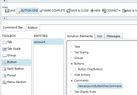Viewport: 137px width, 95px height.
Task: Switch to the Command Bar tab
Action: (13, 27)
